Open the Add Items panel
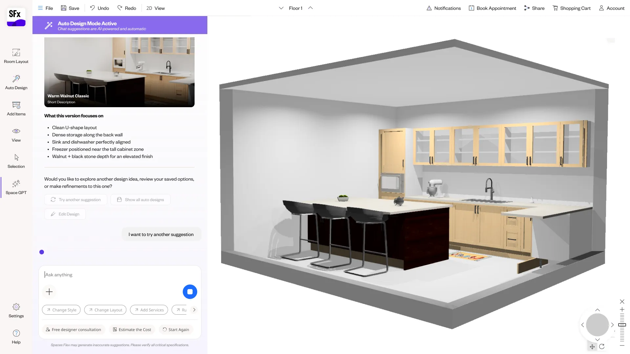This screenshot has width=630, height=354. 16,108
